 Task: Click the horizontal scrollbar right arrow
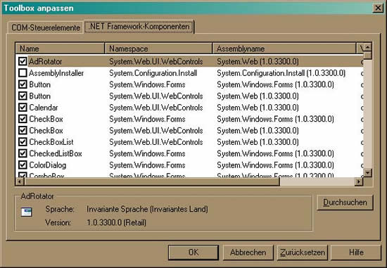(x=359, y=182)
